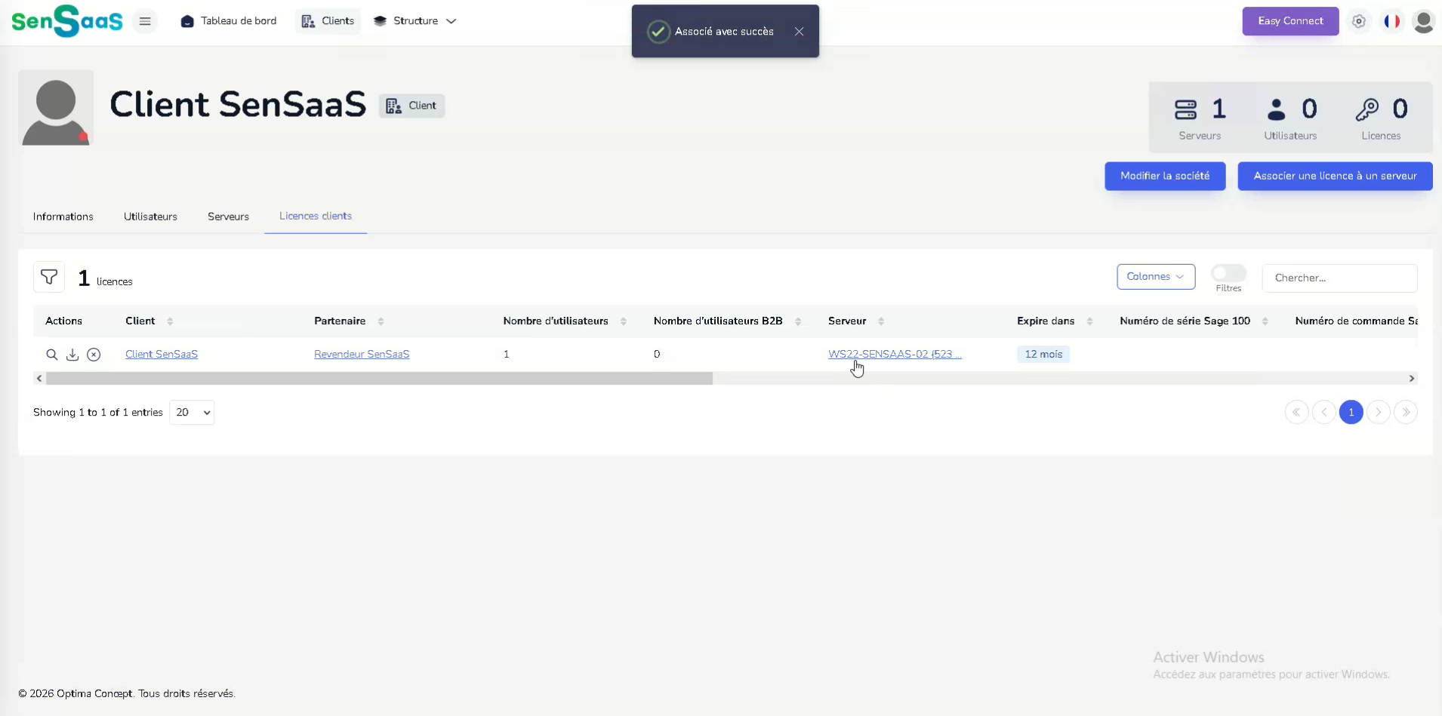Image resolution: width=1442 pixels, height=716 pixels.
Task: Open the Colonnes dropdown
Action: click(1156, 277)
